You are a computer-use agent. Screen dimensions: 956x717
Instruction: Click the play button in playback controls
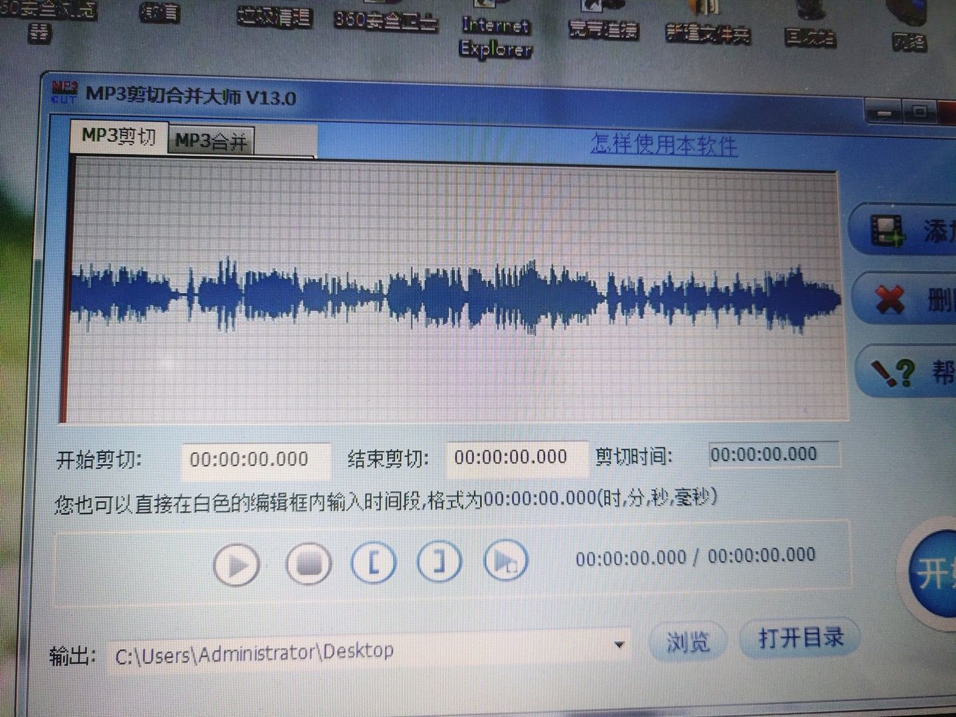point(236,565)
